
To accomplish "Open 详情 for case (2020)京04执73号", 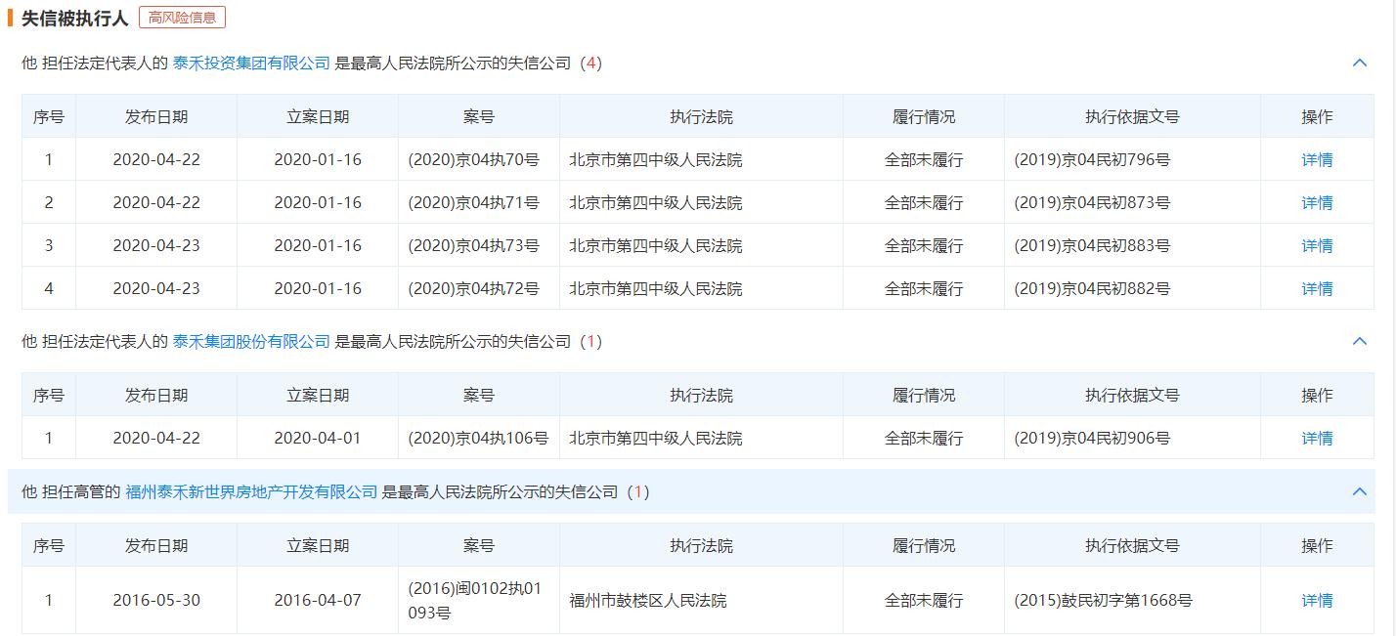I will 1317,245.
